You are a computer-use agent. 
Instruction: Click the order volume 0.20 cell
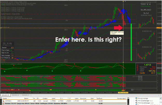39,101
